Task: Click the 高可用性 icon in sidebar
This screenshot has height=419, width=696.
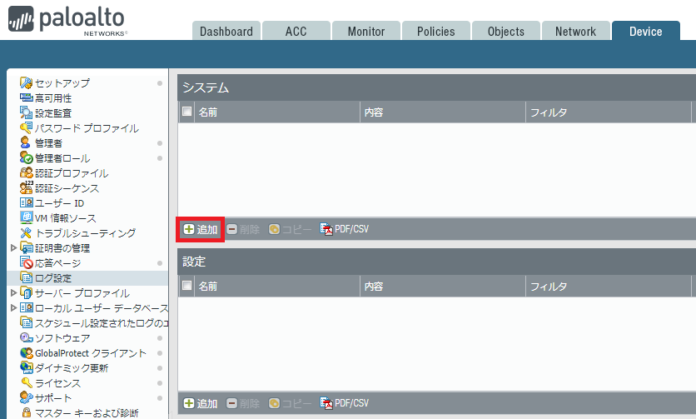Action: point(26,98)
